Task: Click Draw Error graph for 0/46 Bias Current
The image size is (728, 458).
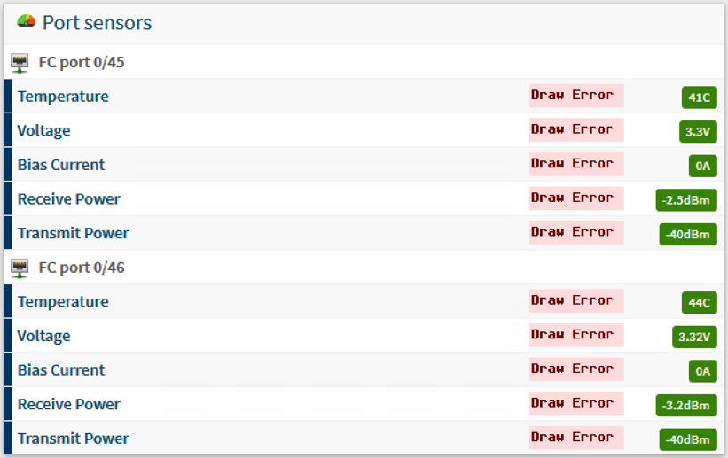Action: pos(576,369)
